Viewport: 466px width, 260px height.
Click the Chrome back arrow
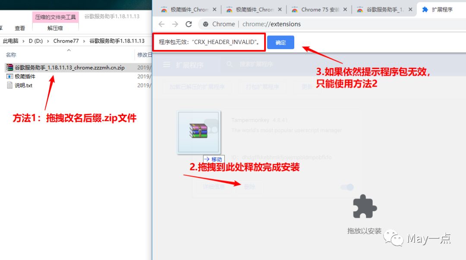(161, 24)
